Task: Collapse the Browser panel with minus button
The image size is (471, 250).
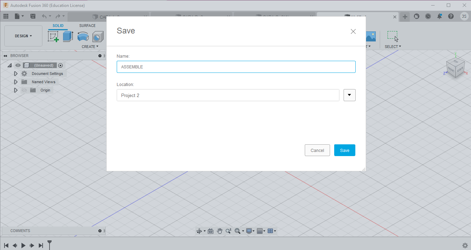Action: pos(100,56)
